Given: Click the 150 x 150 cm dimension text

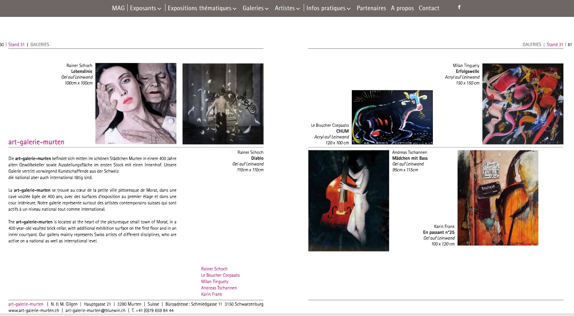Looking at the screenshot, I should tap(467, 83).
